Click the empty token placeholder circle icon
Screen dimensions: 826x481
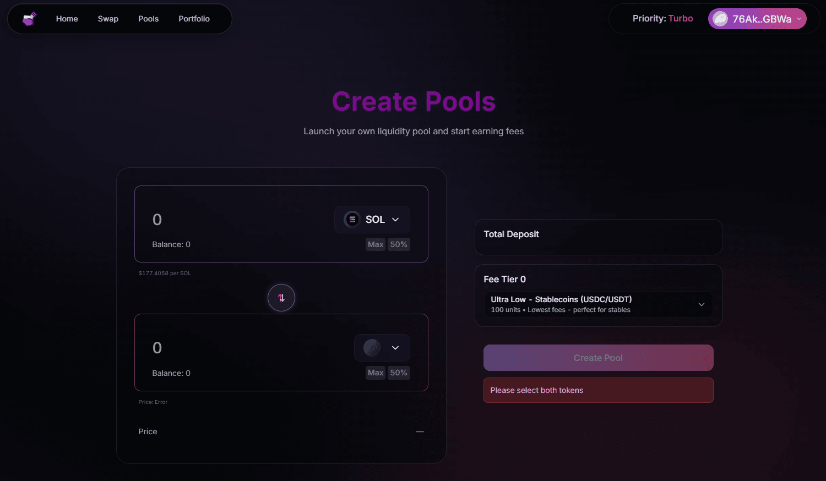(372, 347)
